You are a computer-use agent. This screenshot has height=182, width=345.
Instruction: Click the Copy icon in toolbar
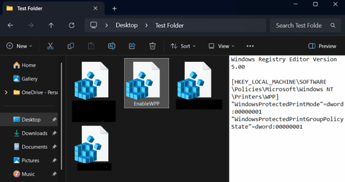point(71,46)
